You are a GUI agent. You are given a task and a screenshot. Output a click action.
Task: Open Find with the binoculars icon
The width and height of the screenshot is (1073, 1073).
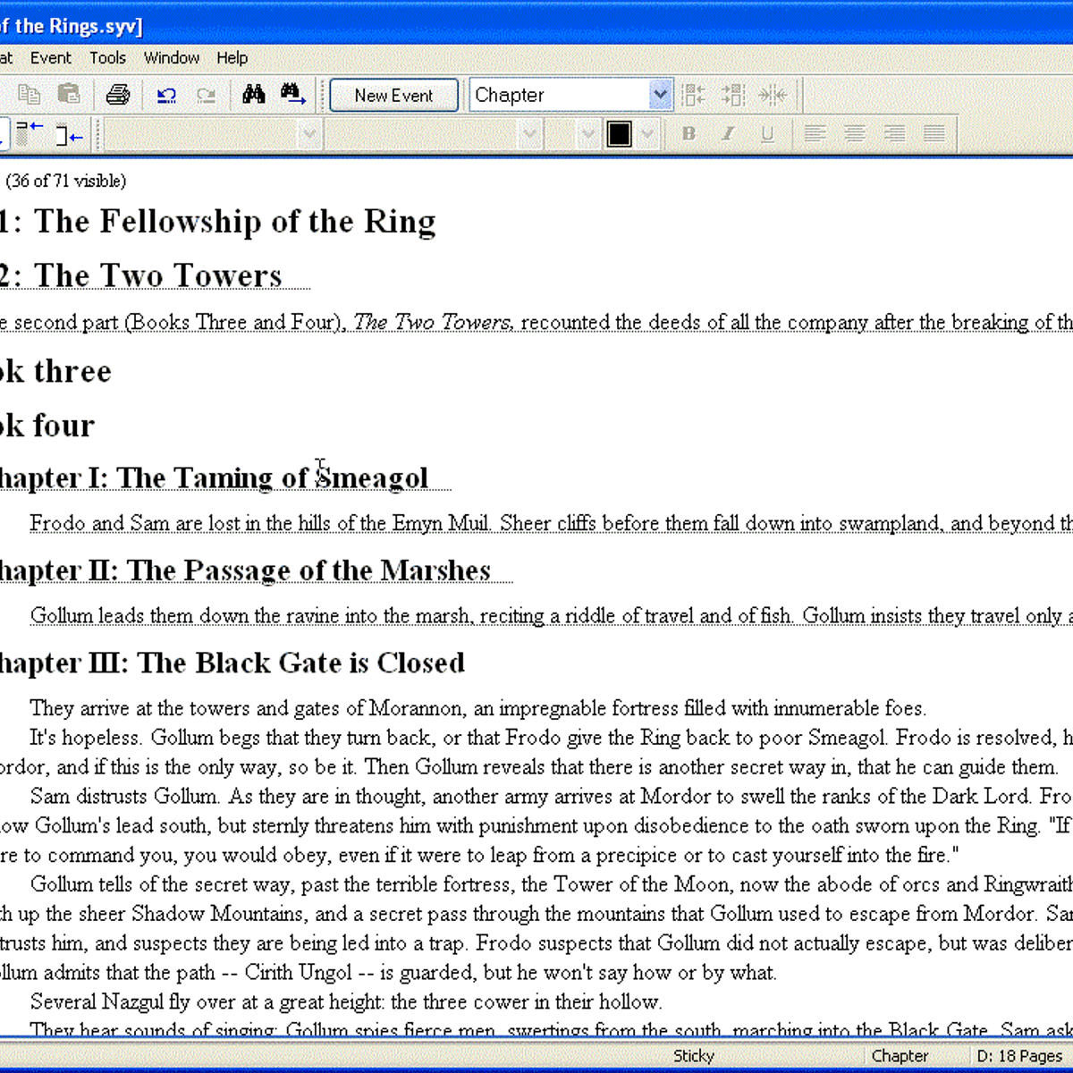pyautogui.click(x=254, y=94)
